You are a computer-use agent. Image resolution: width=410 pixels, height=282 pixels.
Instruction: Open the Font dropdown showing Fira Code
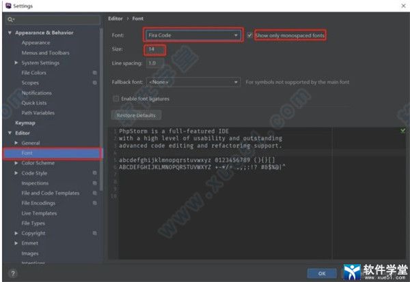tap(193, 35)
